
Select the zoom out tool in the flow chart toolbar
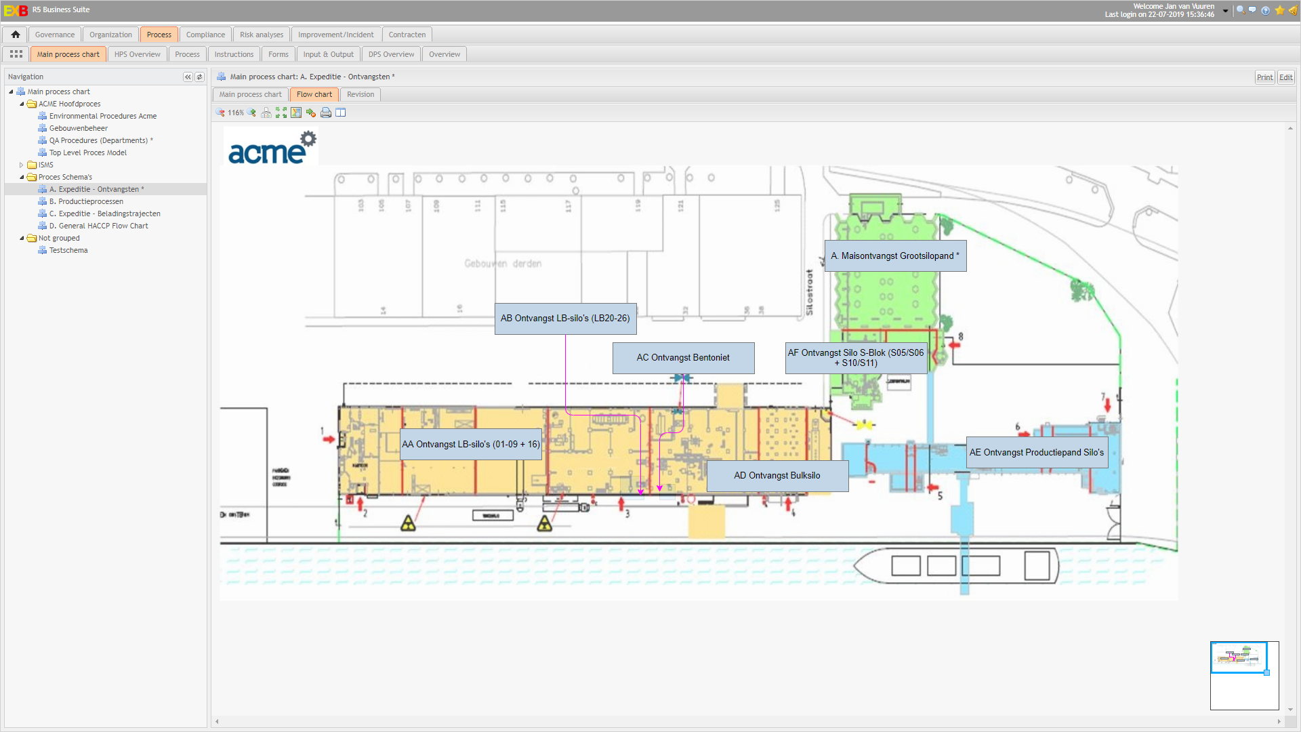pyautogui.click(x=220, y=113)
